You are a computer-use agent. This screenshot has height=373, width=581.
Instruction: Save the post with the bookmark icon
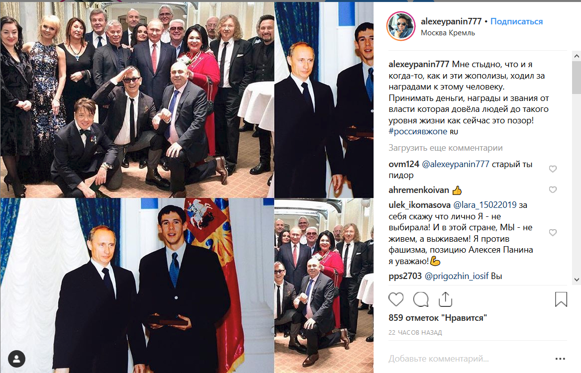(x=561, y=299)
